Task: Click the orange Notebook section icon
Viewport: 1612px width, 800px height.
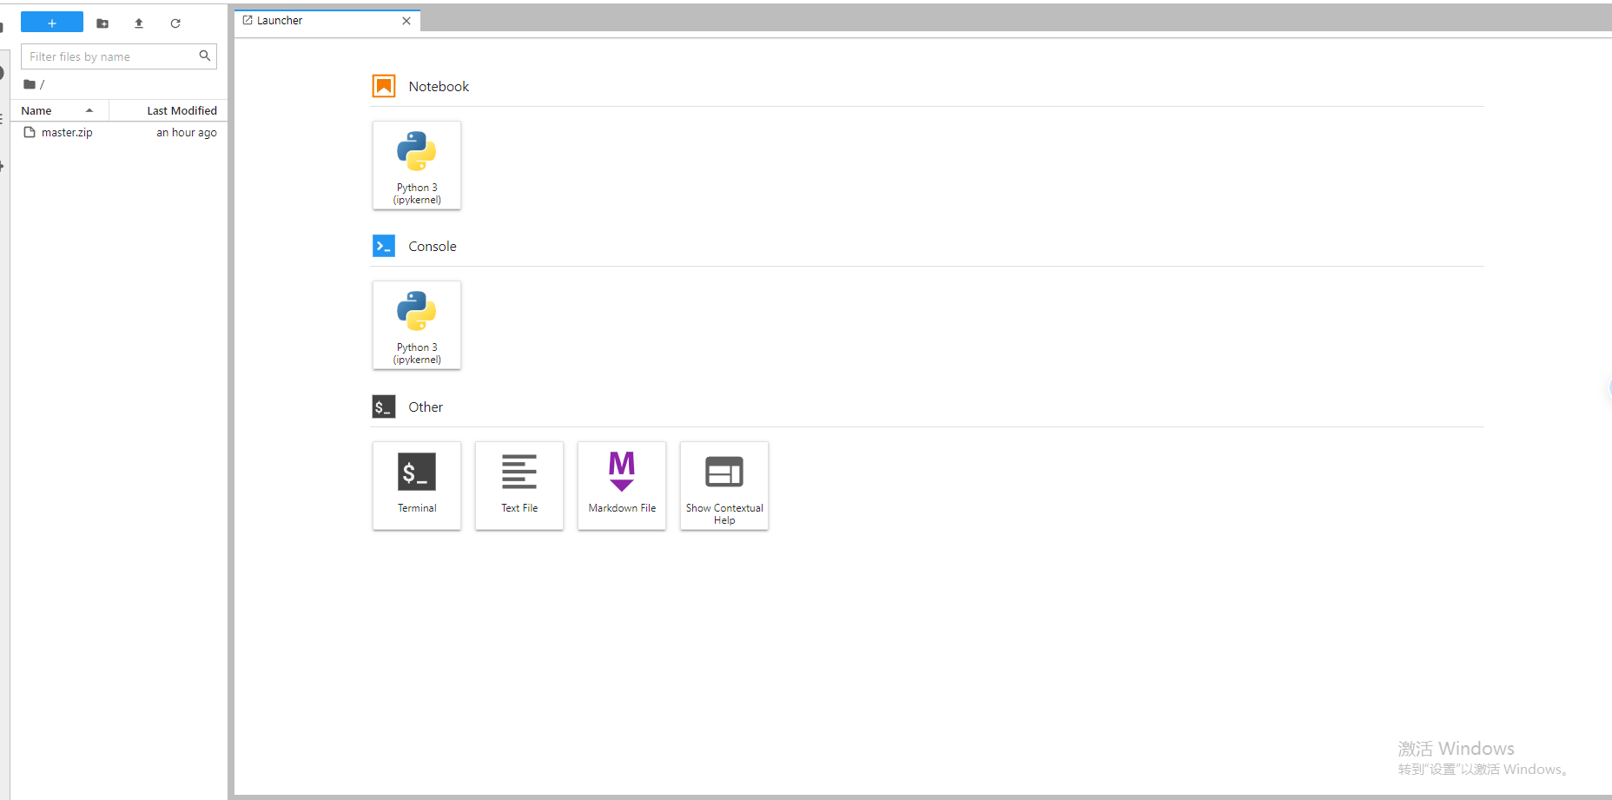Action: [x=384, y=86]
